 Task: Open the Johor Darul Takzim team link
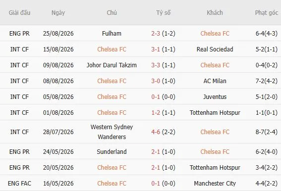(112, 65)
